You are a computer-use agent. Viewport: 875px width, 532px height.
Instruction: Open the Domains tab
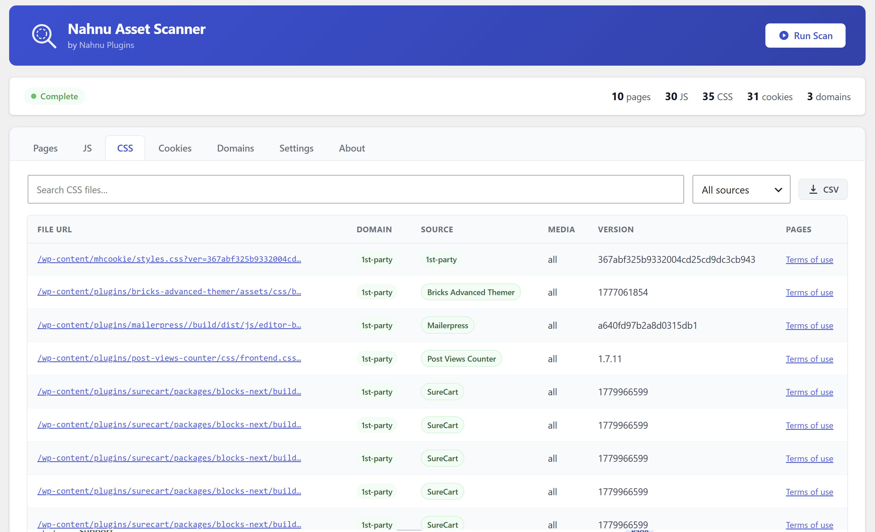point(236,148)
